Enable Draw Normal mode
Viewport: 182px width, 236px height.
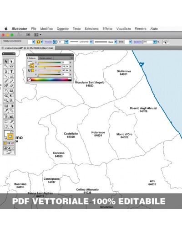pos(5,147)
